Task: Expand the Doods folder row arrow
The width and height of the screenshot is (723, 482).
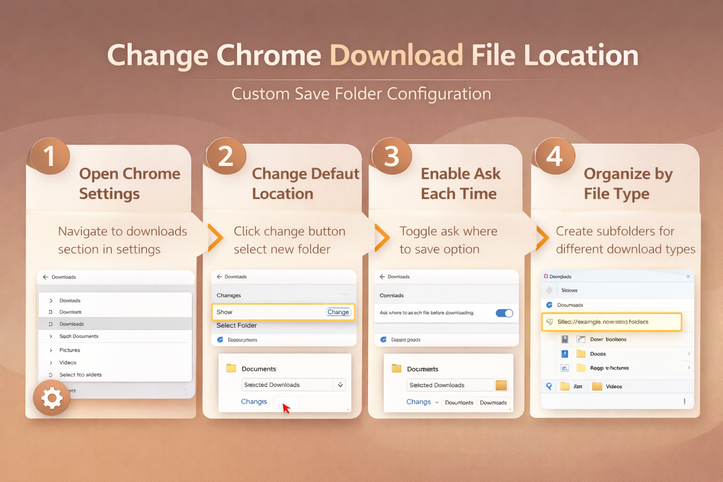Action: [x=689, y=354]
